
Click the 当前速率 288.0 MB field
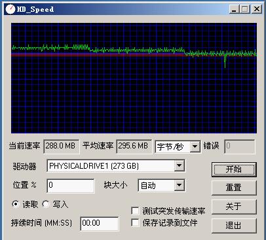tap(62, 146)
